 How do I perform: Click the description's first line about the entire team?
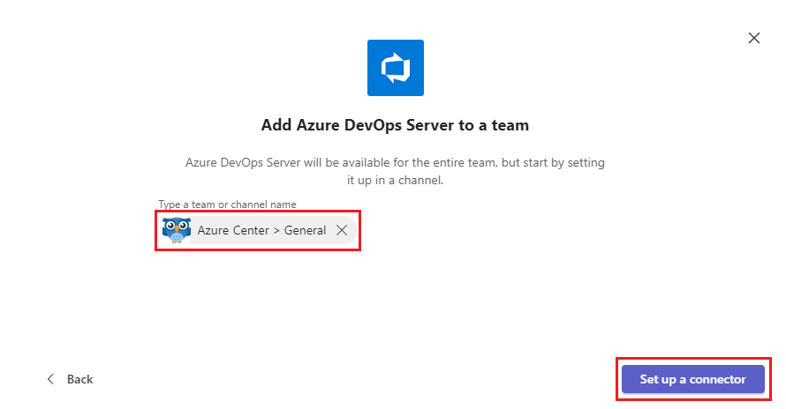pyautogui.click(x=395, y=163)
